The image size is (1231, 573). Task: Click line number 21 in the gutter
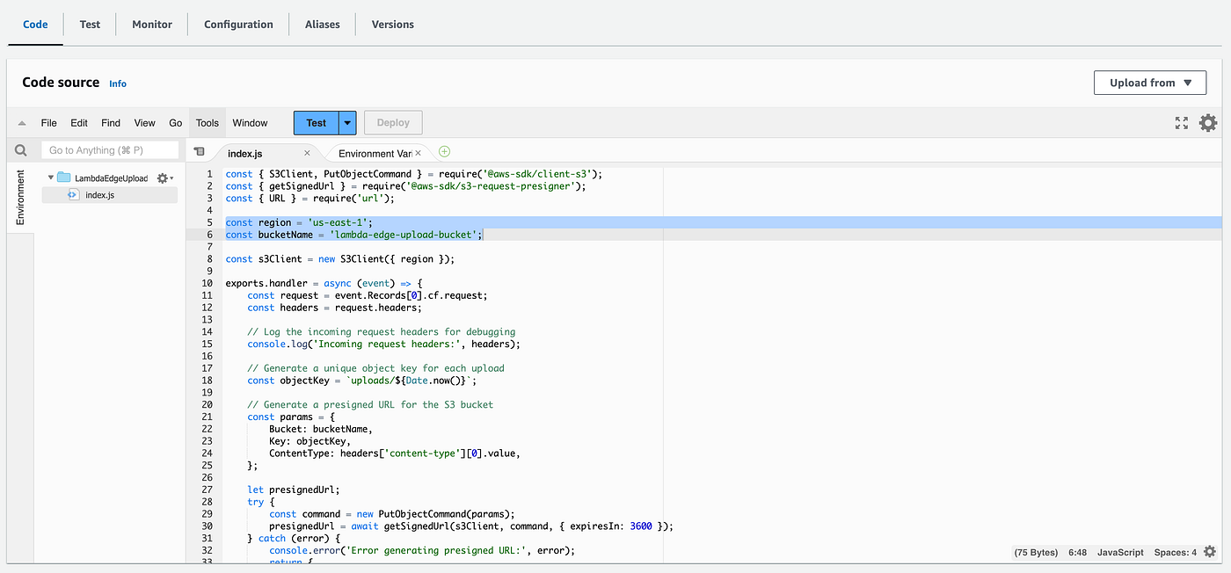pyautogui.click(x=207, y=417)
